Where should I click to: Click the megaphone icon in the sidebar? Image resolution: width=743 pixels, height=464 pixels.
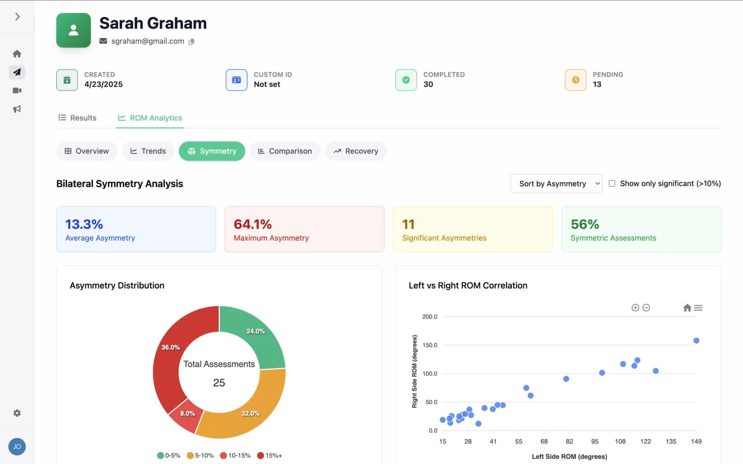17,109
